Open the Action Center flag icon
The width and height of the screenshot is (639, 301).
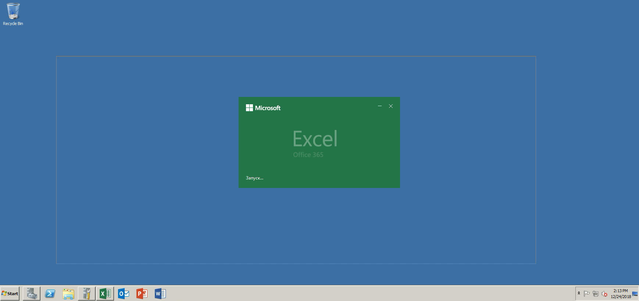click(587, 294)
